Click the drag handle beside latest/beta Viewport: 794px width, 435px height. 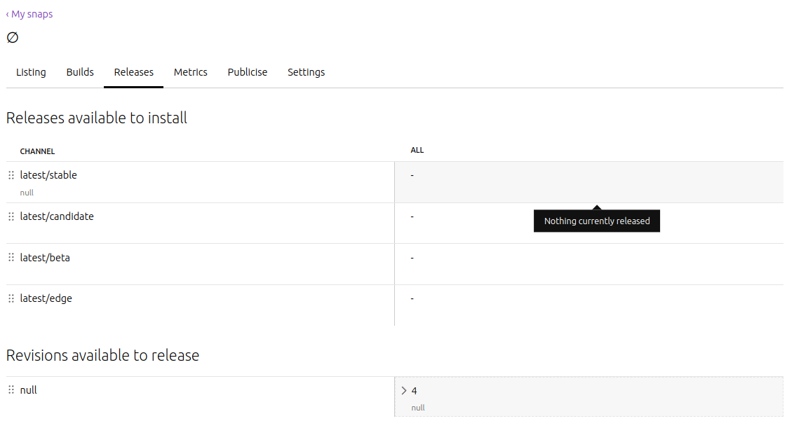[x=11, y=258]
